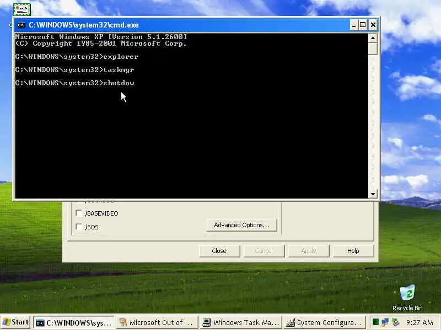Switch to C:\WINDOWS\sys... taskbar item
Image resolution: width=441 pixels, height=330 pixels.
[x=74, y=323]
